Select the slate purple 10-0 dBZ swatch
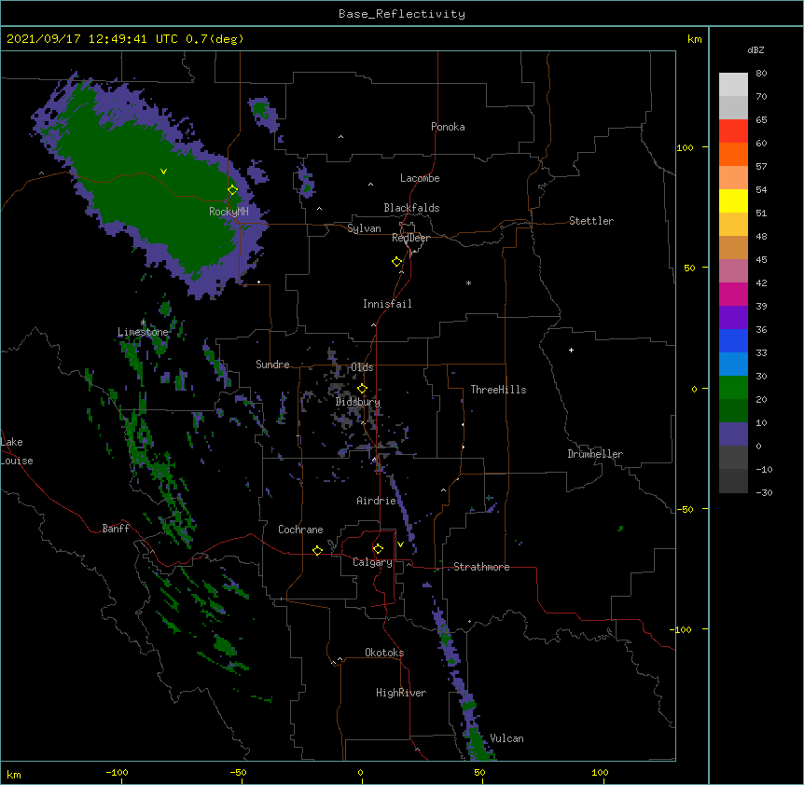The width and height of the screenshot is (804, 785). pos(733,434)
